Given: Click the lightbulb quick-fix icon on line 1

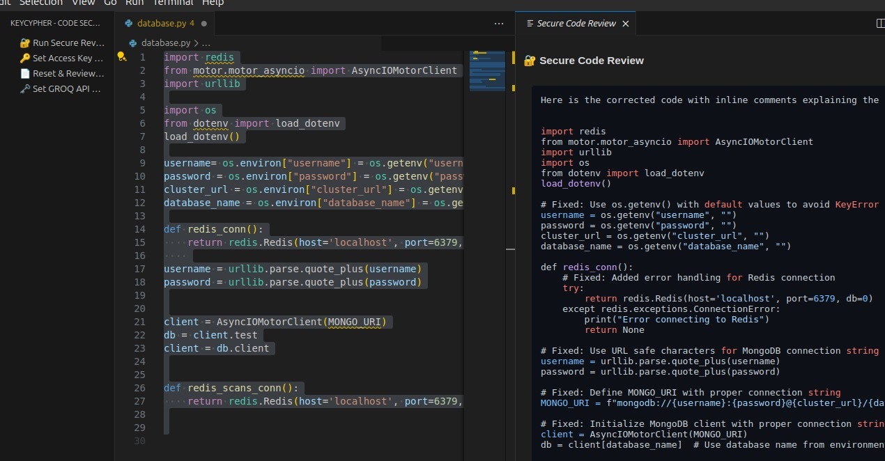Looking at the screenshot, I should (121, 56).
